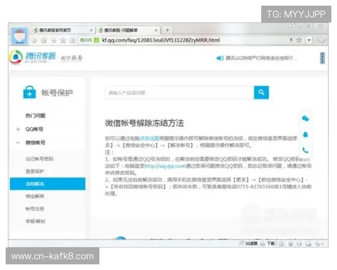Click the 腾讯客服 logo

32,57
